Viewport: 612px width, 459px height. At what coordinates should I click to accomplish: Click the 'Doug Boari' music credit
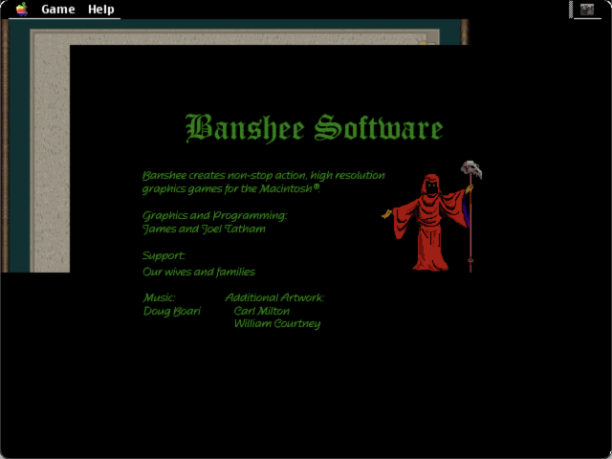tap(172, 311)
